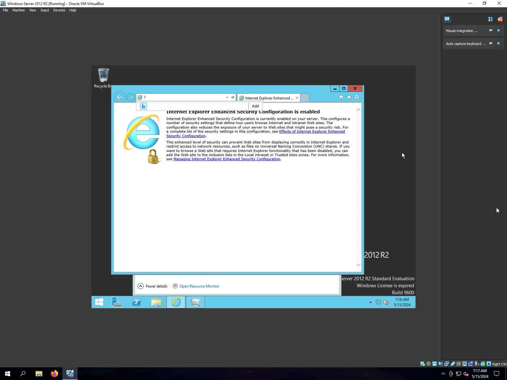Open the guest Windows Start button
The width and height of the screenshot is (507, 380).
(99, 302)
